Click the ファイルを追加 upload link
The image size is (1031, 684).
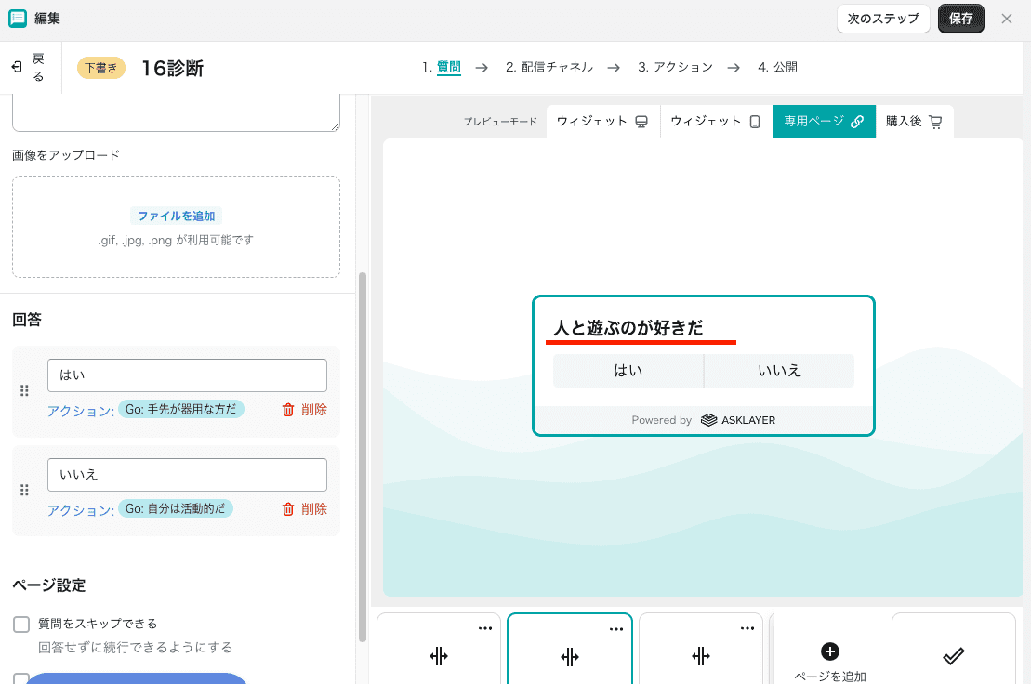(176, 215)
